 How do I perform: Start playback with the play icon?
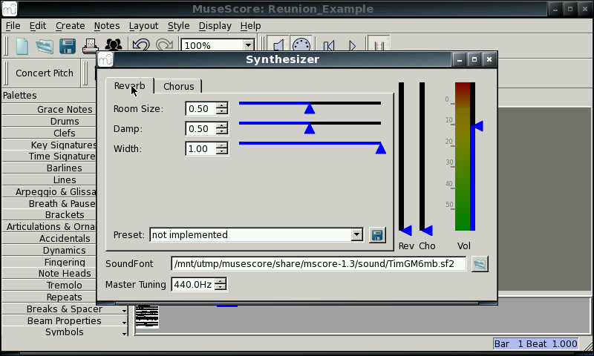(x=352, y=45)
